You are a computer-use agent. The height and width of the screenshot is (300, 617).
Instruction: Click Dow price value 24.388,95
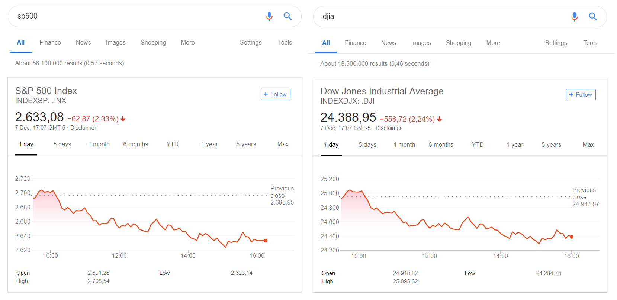pyautogui.click(x=348, y=117)
